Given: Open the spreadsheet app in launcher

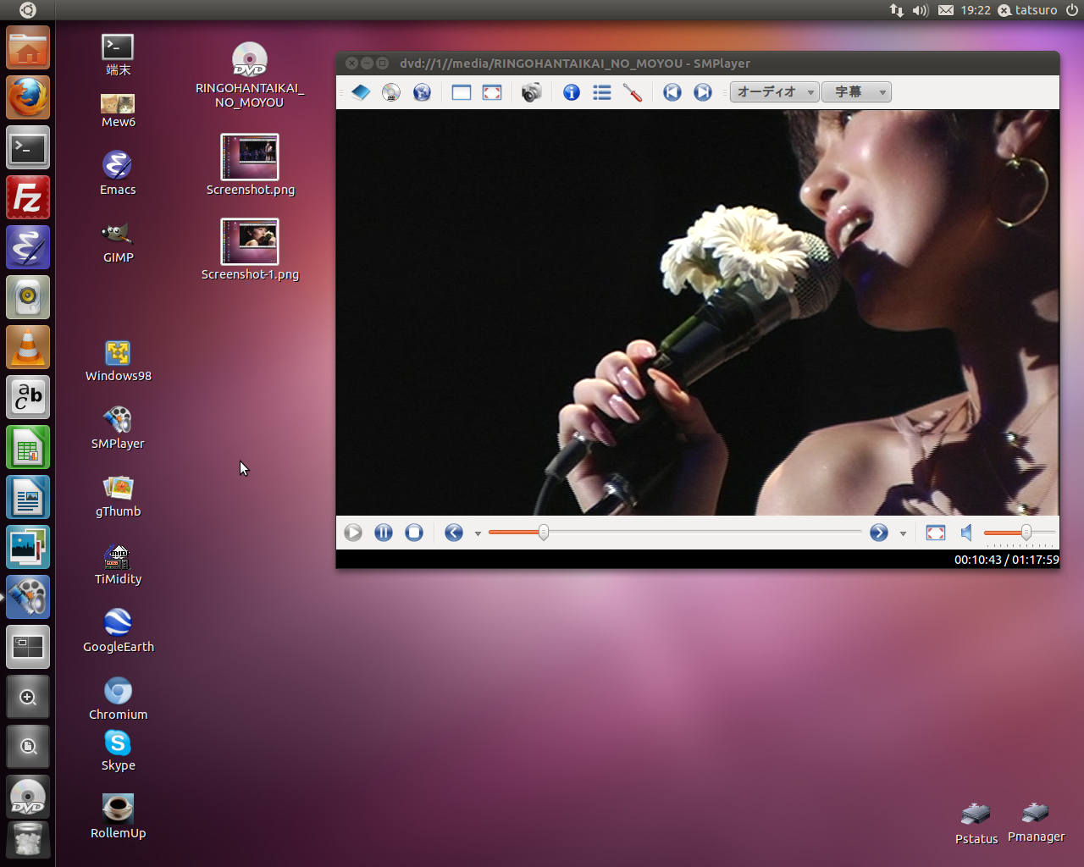Looking at the screenshot, I should 28,447.
